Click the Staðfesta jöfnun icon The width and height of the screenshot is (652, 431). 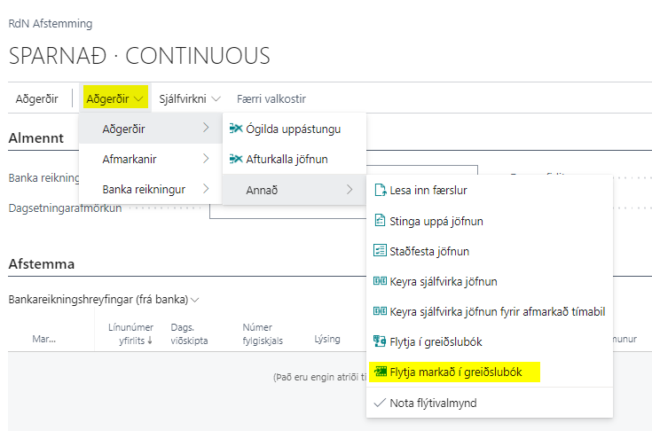381,251
